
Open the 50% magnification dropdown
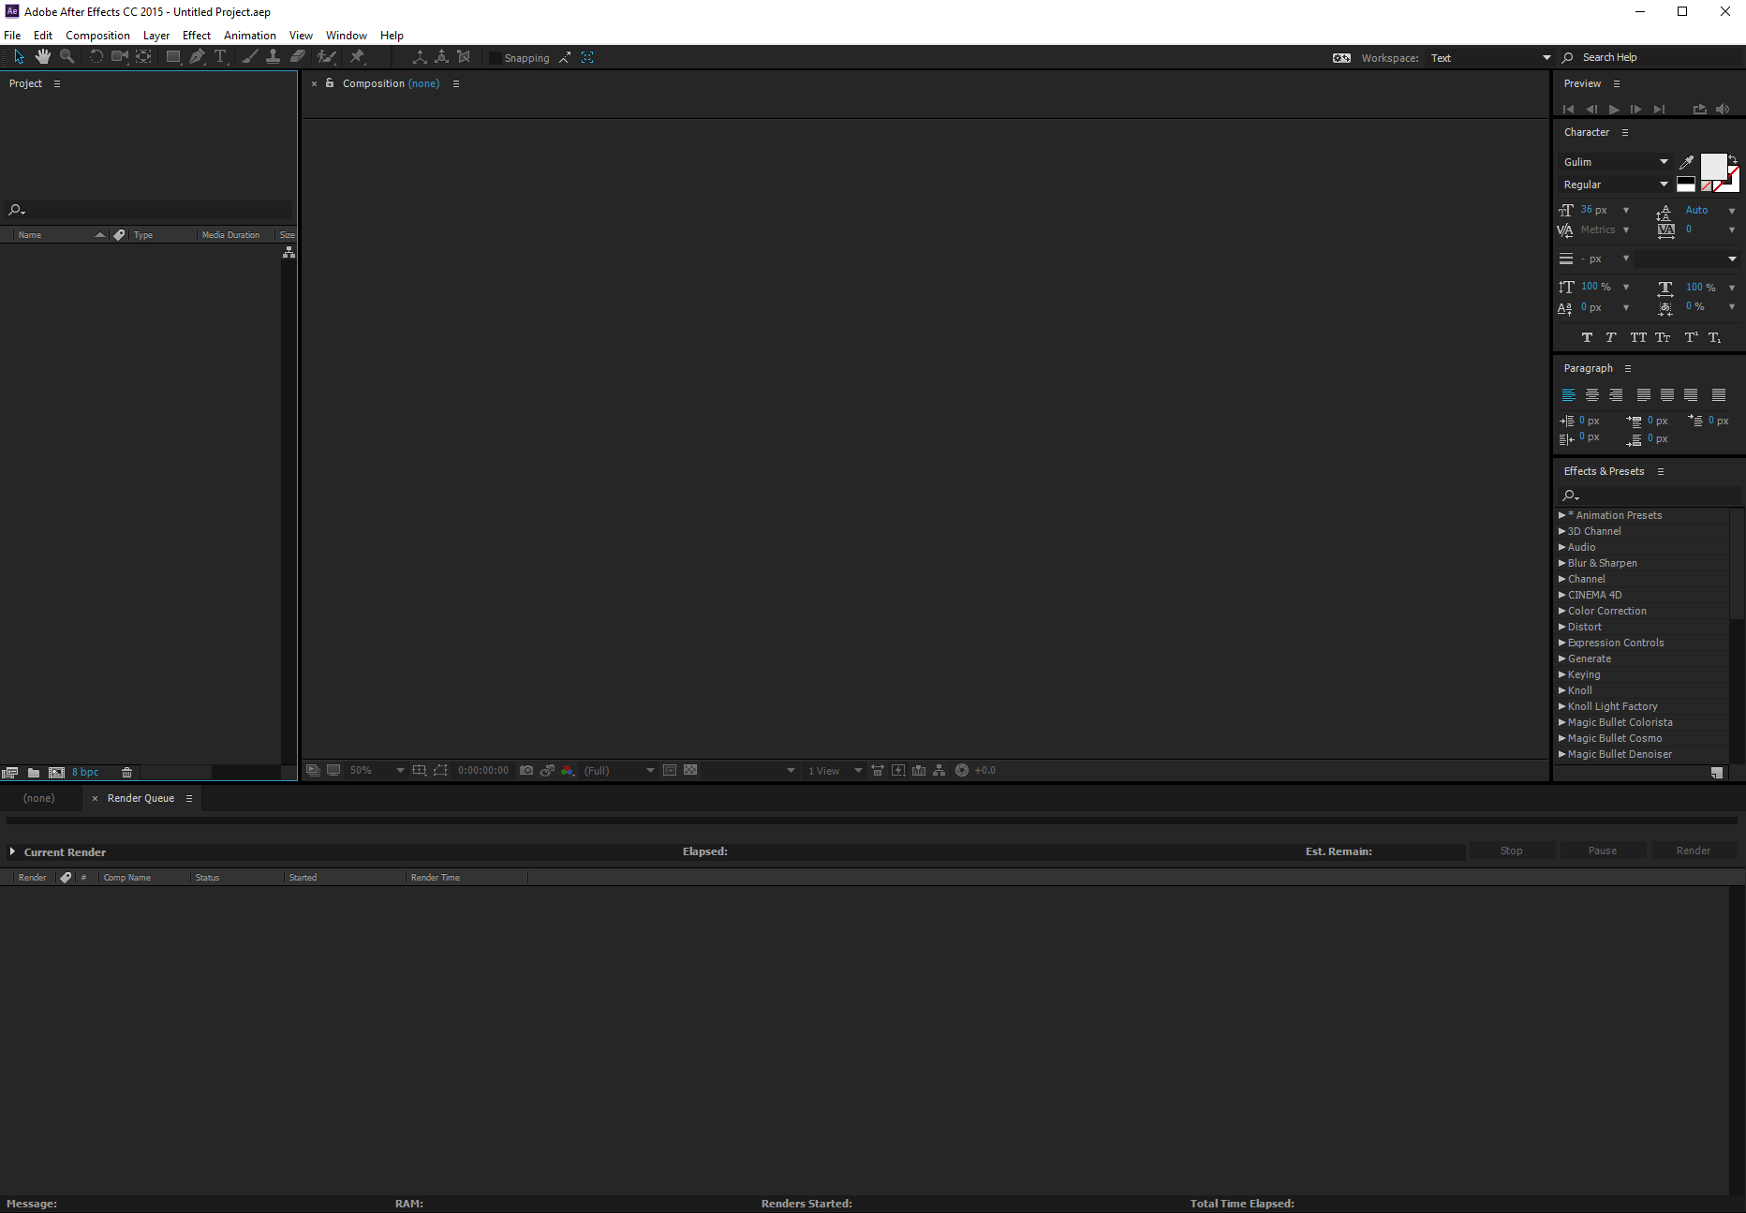tap(377, 771)
